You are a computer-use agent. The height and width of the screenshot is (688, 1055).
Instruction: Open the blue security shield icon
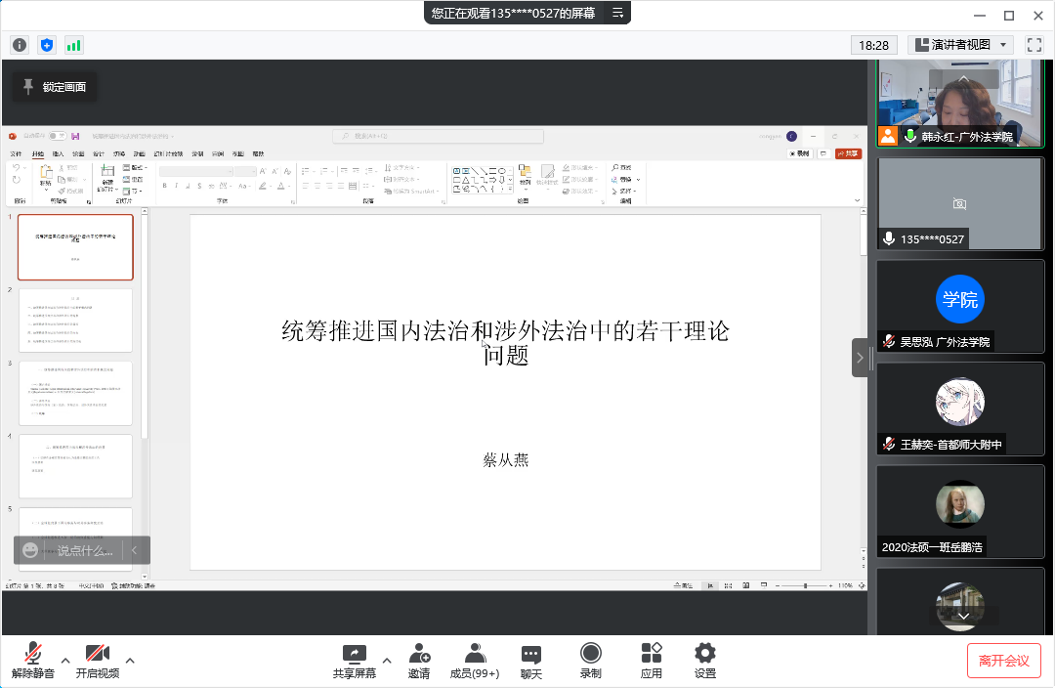click(47, 45)
